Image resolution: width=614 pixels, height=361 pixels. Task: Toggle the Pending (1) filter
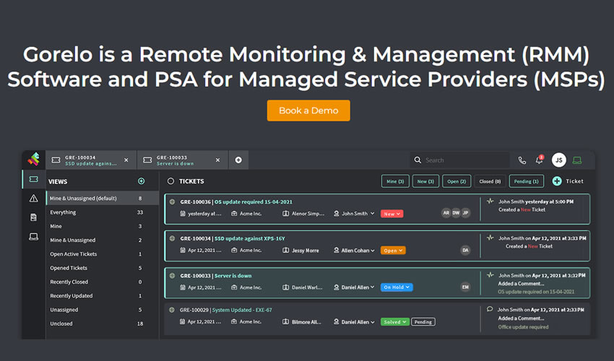(x=527, y=181)
